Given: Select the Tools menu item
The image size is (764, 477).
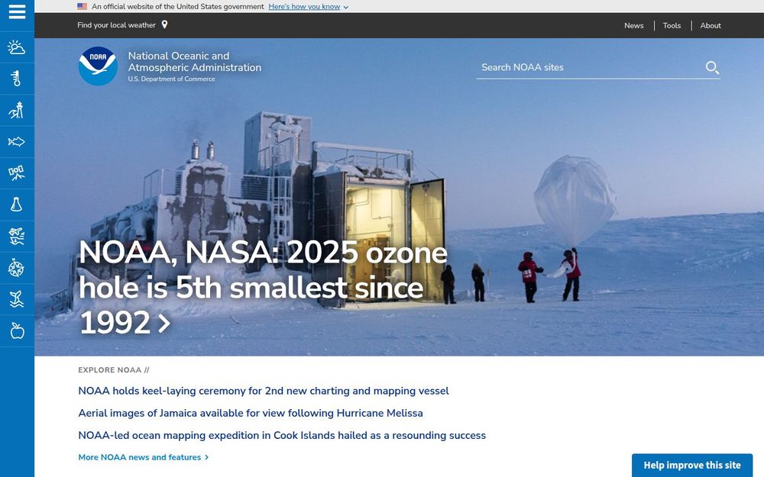Looking at the screenshot, I should [x=672, y=25].
